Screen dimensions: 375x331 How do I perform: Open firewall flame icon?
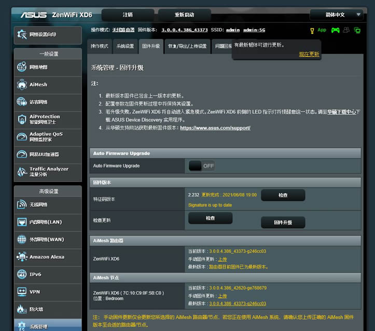(22, 309)
